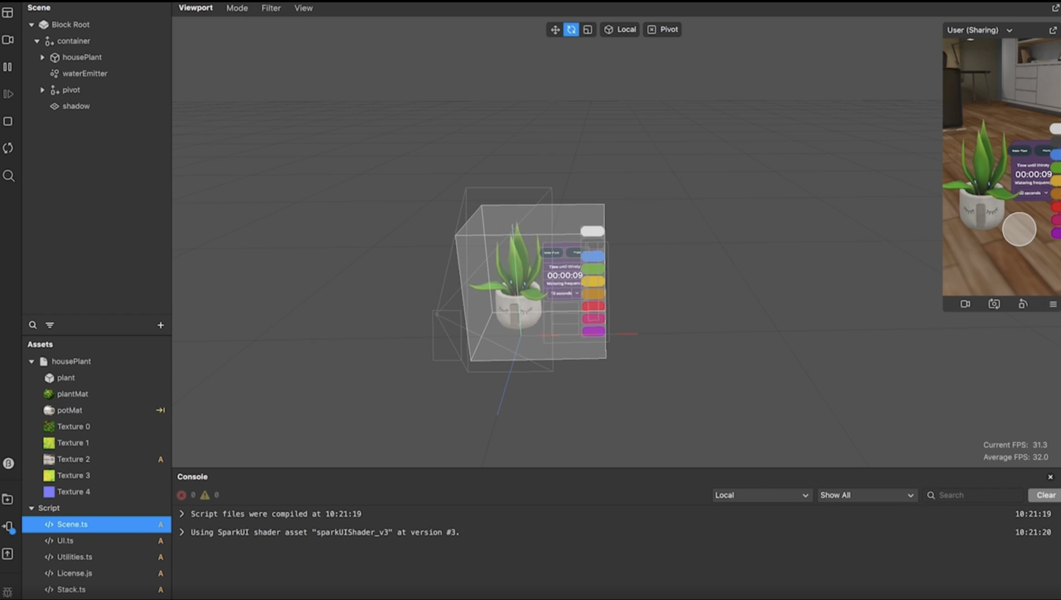Click the add object plus icon
1061x600 pixels.
tap(161, 325)
